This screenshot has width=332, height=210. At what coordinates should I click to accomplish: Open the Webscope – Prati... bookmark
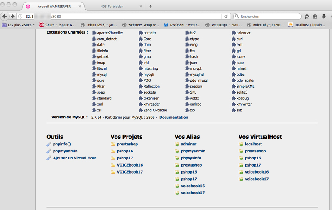[224, 25]
